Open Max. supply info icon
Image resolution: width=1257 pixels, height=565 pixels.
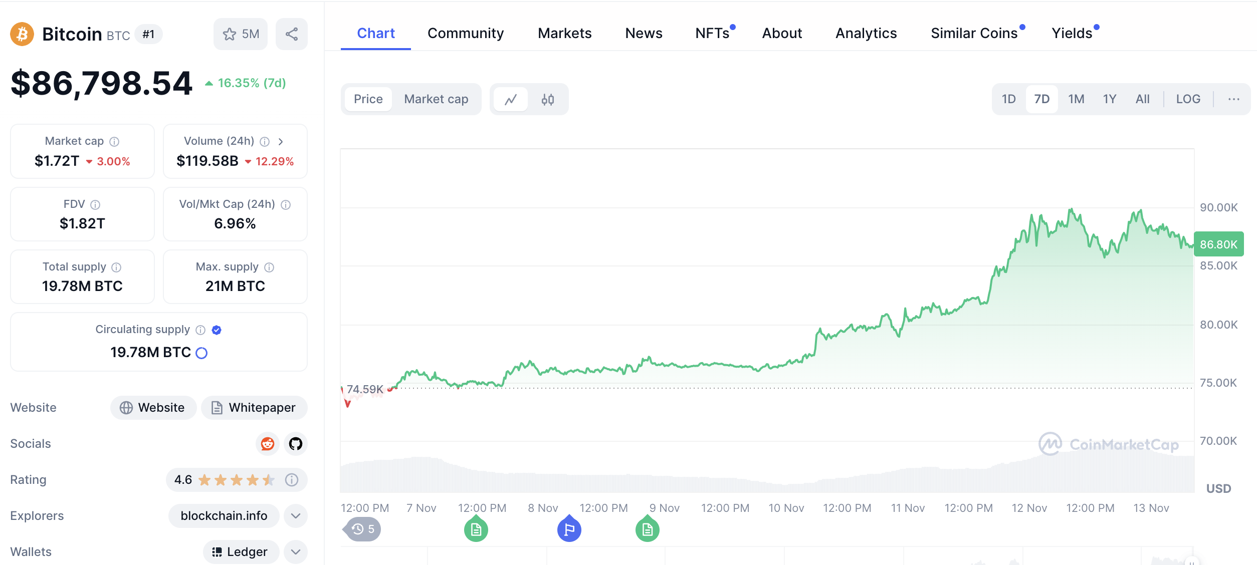point(269,267)
